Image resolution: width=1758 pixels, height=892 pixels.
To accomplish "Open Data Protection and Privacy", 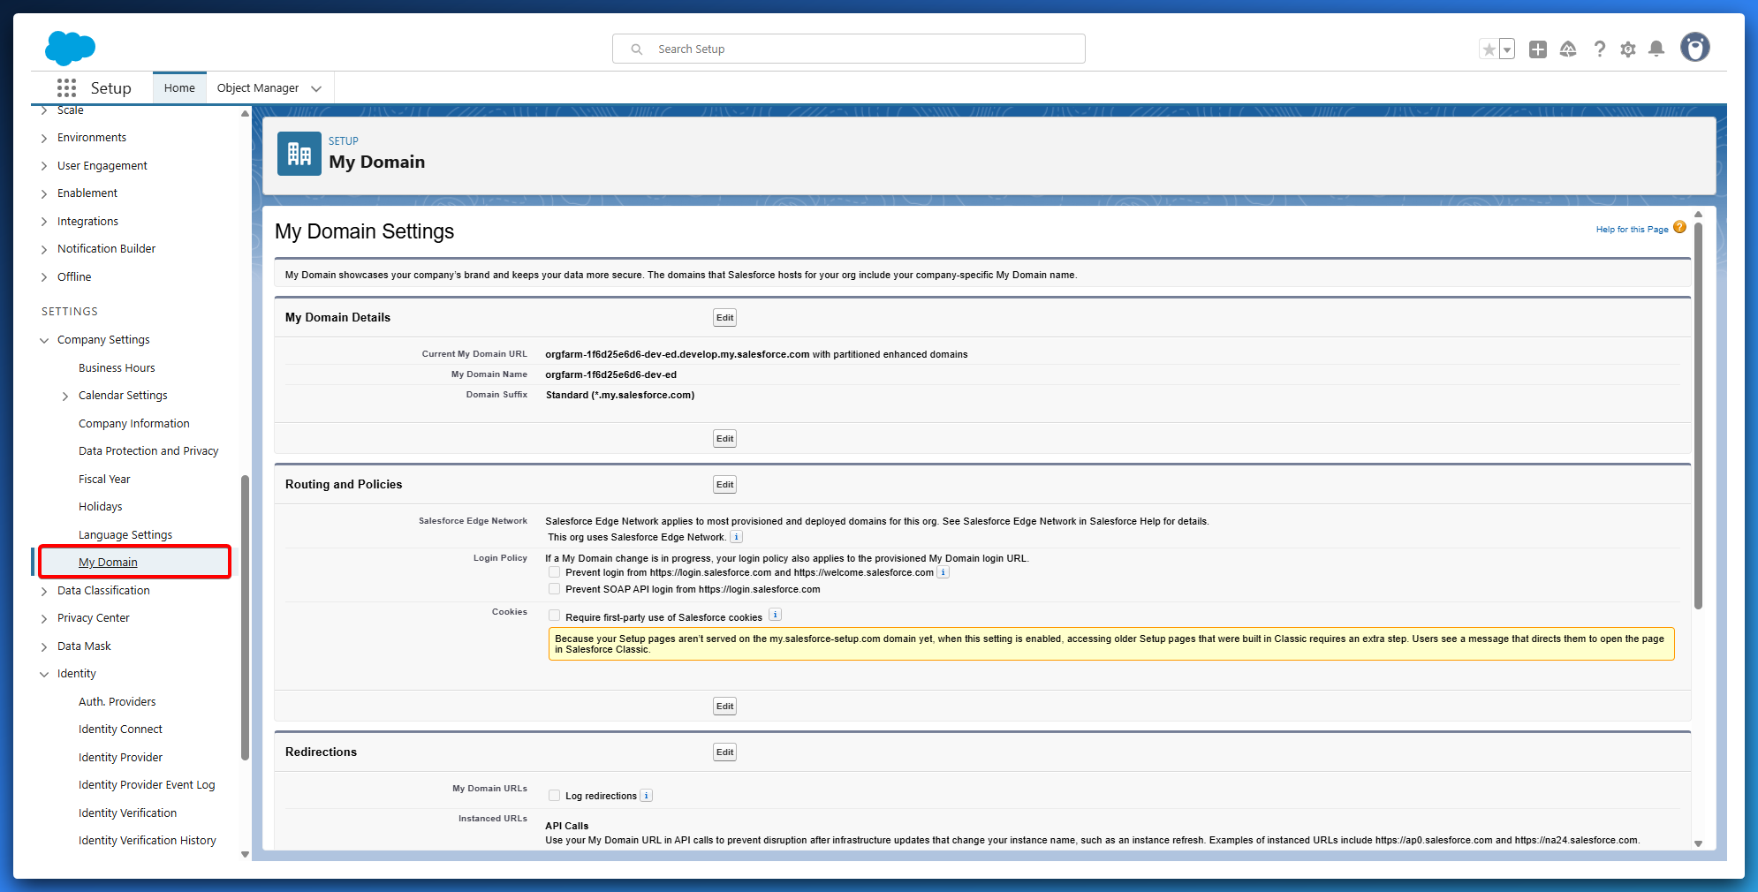I will coord(148,450).
